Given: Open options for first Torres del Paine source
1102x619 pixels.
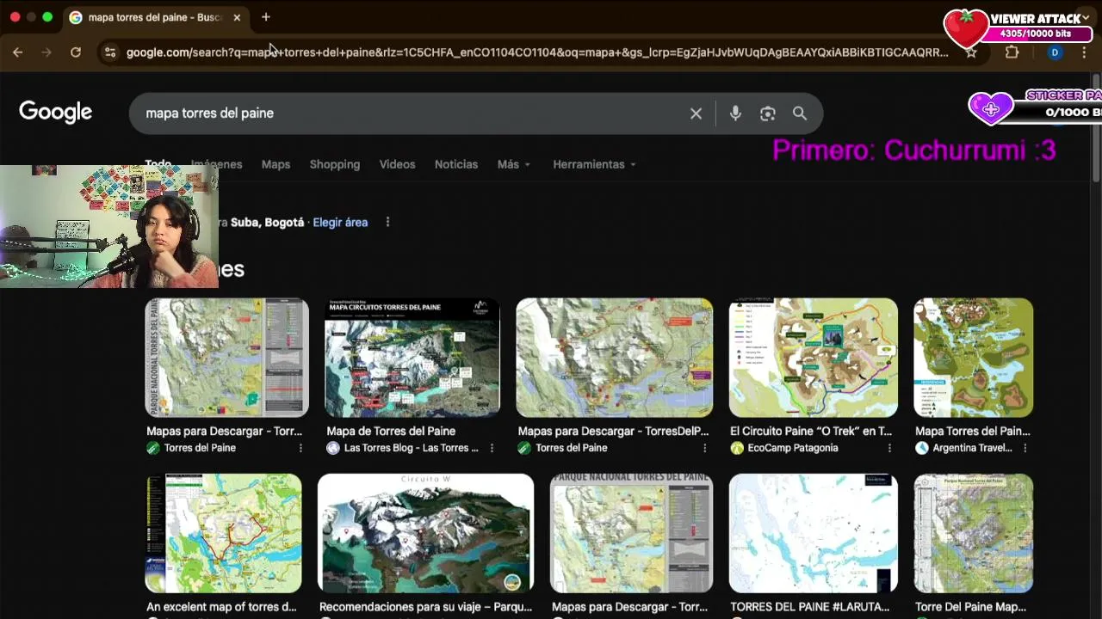Looking at the screenshot, I should [300, 448].
